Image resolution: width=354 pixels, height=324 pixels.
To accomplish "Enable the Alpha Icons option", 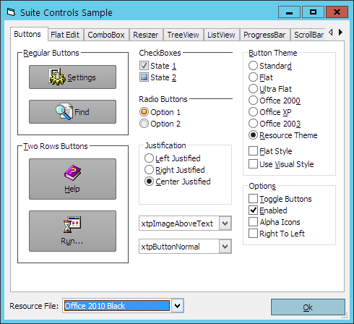I will (275, 222).
